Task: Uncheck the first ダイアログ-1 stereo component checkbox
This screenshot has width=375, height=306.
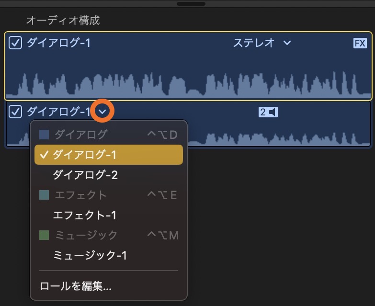Action: (15, 43)
